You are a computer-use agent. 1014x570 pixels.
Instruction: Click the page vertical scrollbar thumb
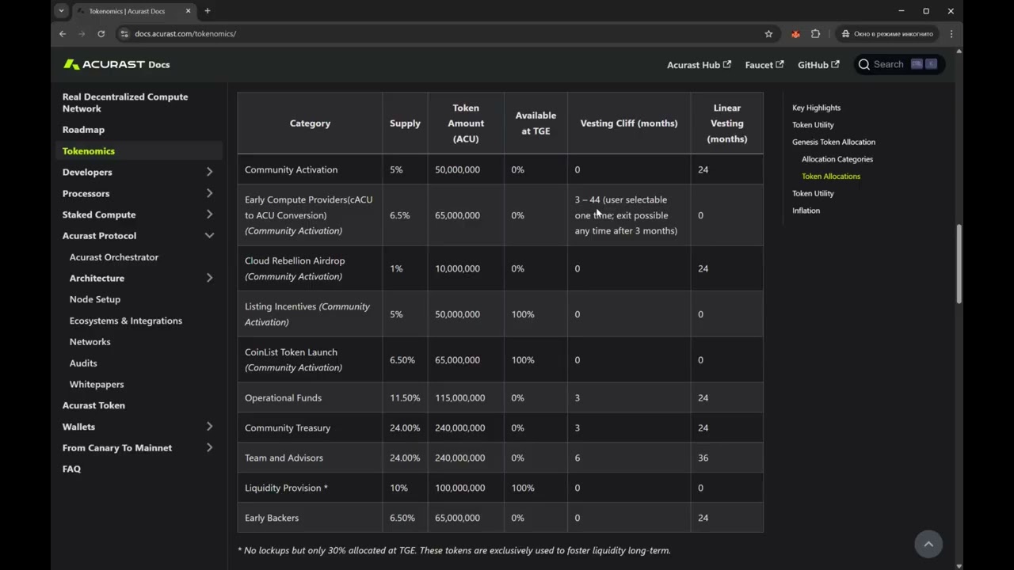pyautogui.click(x=959, y=264)
